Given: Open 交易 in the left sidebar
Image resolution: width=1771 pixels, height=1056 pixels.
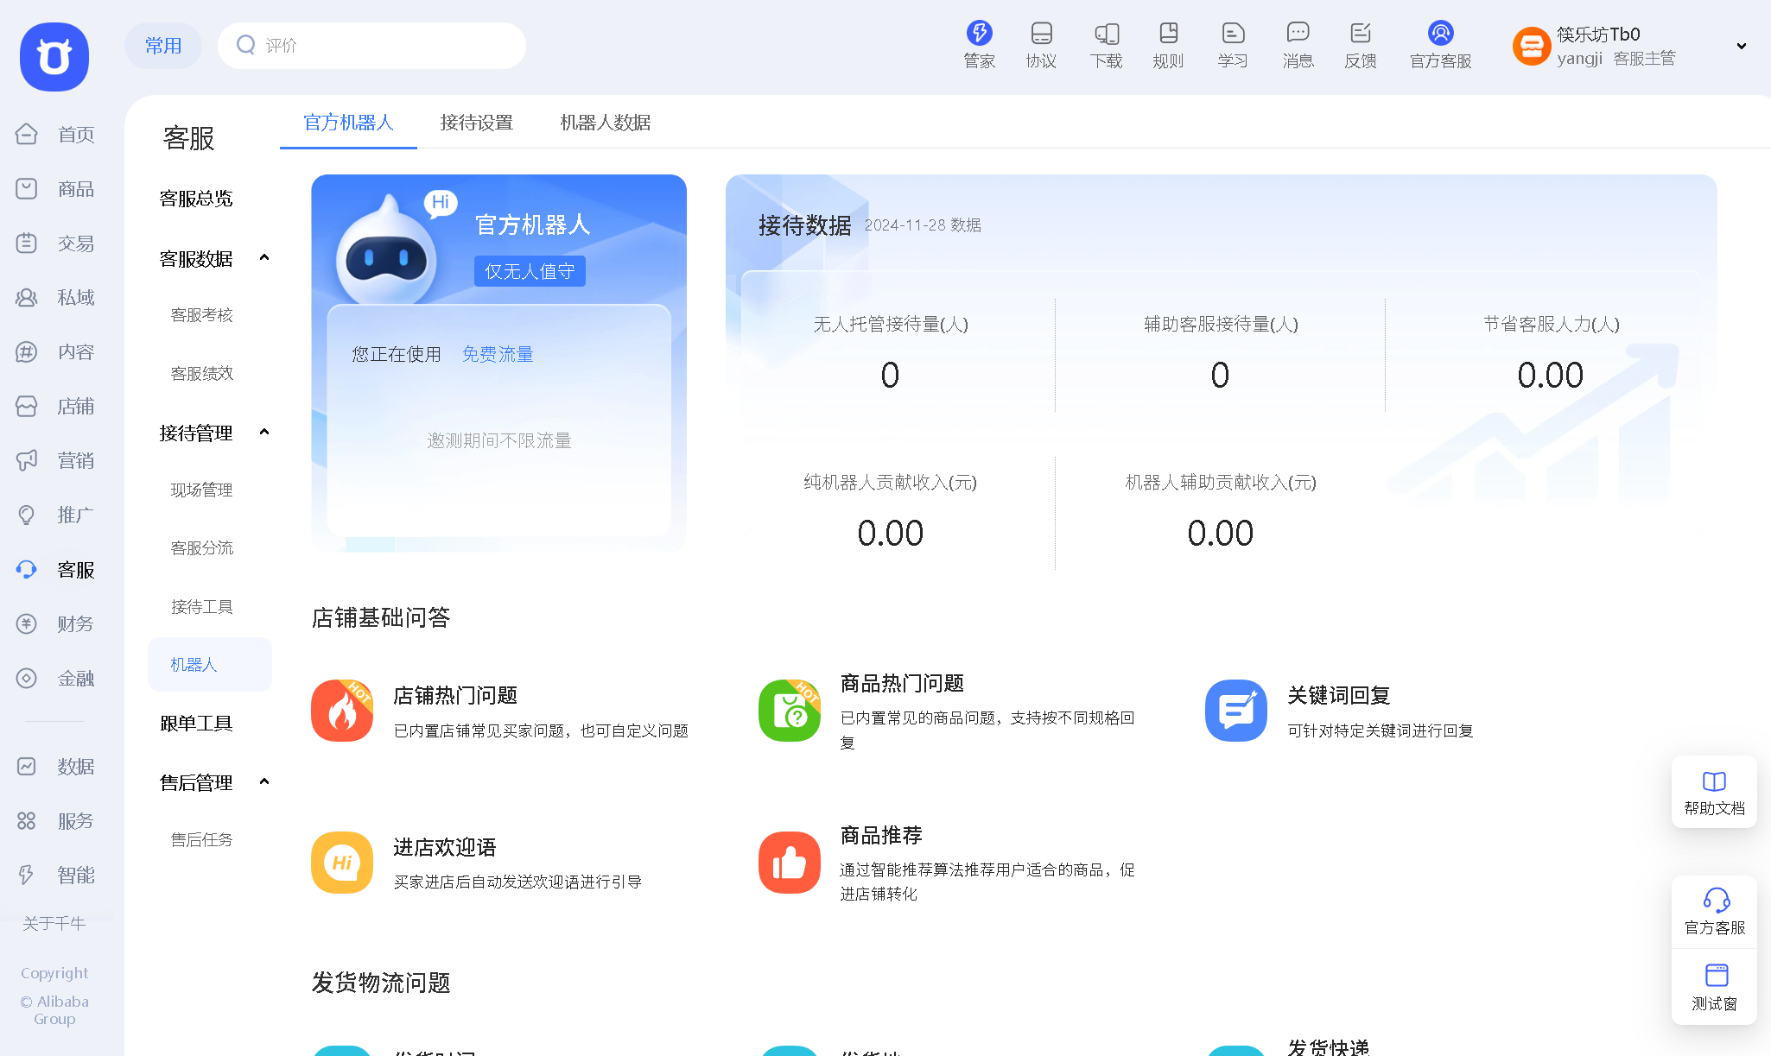Looking at the screenshot, I should click(55, 243).
